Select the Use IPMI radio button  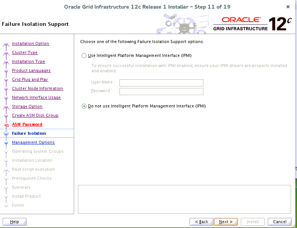(84, 56)
